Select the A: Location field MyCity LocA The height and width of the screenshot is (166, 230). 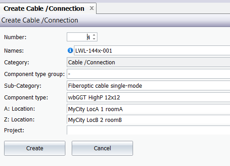click(x=148, y=109)
